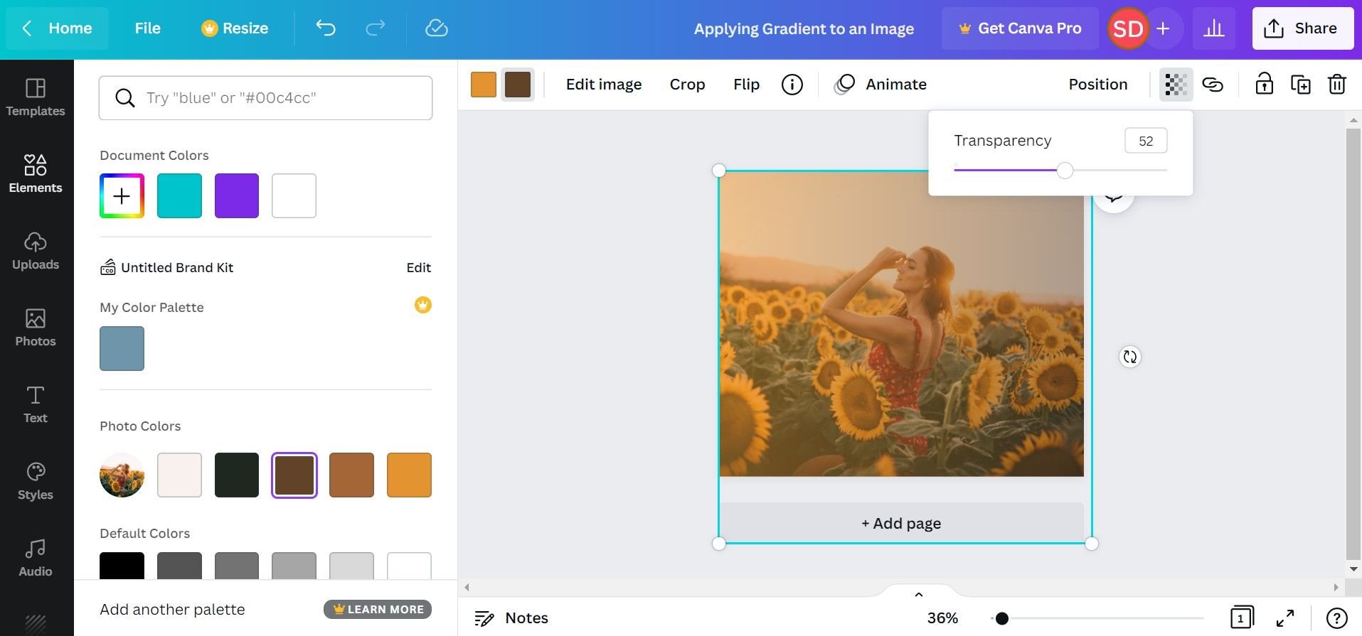Click the link chain icon
Viewport: 1362px width, 636px height.
coord(1213,85)
